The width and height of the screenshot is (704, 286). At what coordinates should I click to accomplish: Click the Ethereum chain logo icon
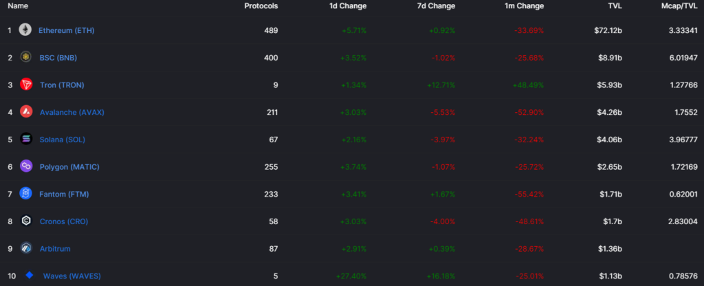tap(26, 30)
